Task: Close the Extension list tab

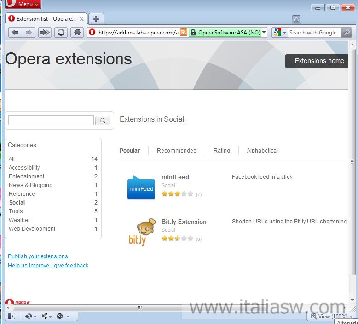Action: click(81, 19)
